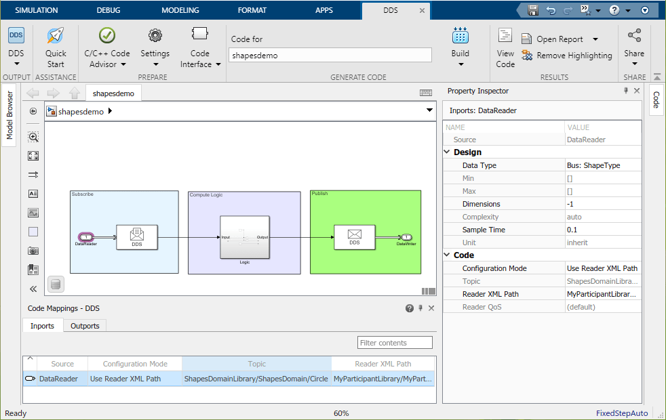The height and width of the screenshot is (420, 666).
Task: Open Settings gear icon in ribbon
Action: pyautogui.click(x=155, y=35)
